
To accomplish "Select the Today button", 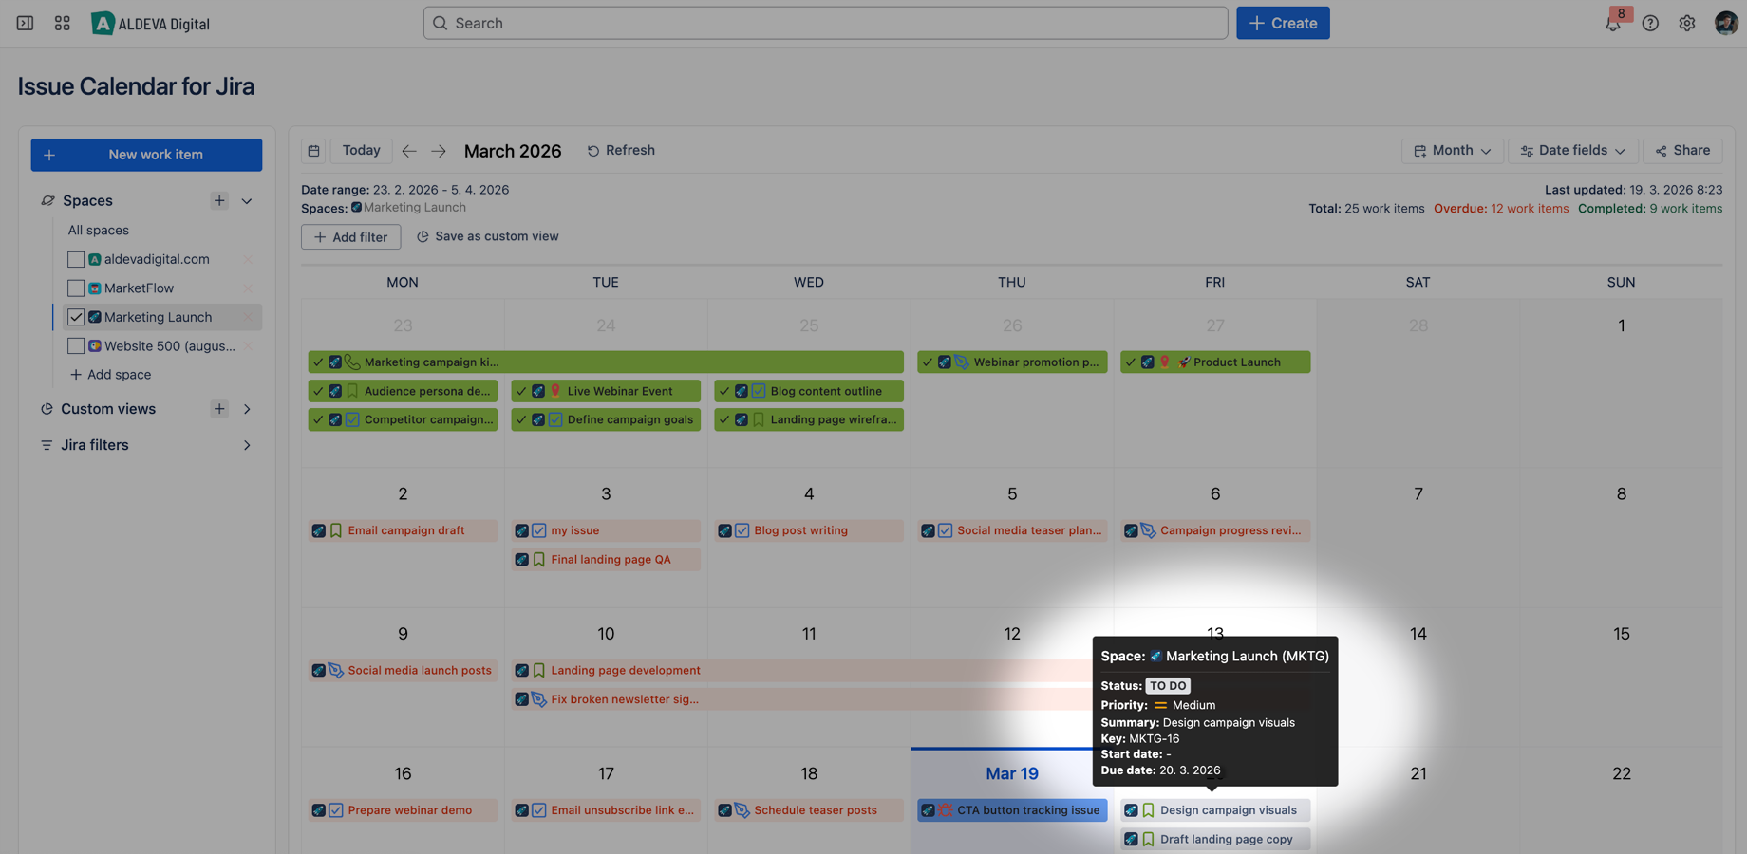I will pyautogui.click(x=361, y=150).
